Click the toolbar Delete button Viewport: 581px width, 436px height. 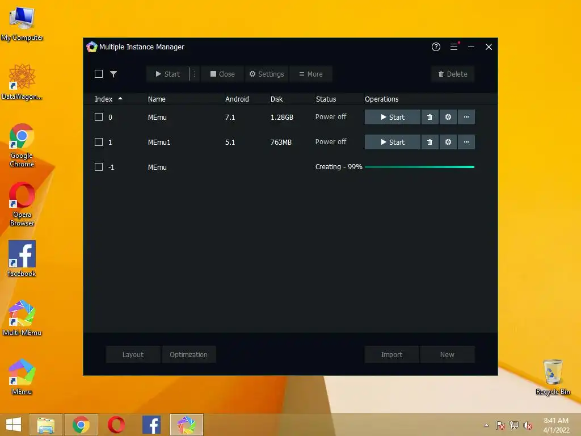click(452, 74)
